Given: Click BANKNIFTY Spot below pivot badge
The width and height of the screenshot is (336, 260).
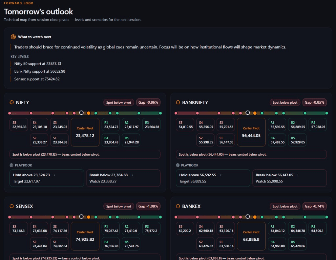Looking at the screenshot, I should click(x=285, y=103).
